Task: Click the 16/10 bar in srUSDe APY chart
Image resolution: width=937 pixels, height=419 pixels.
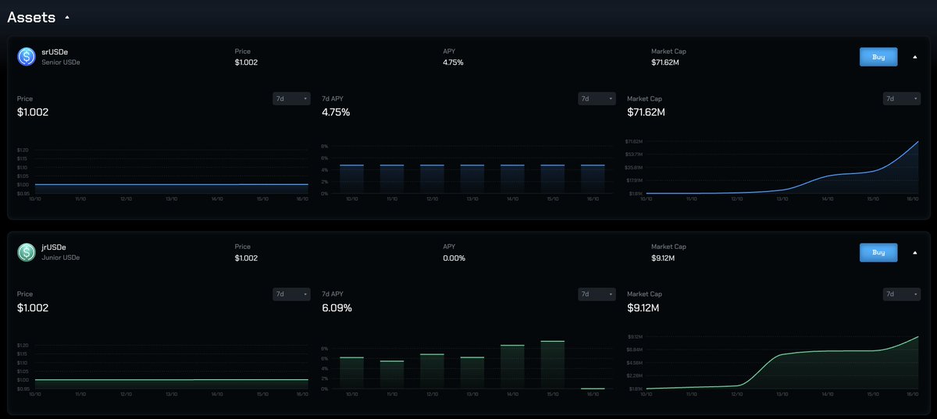Action: [593, 179]
